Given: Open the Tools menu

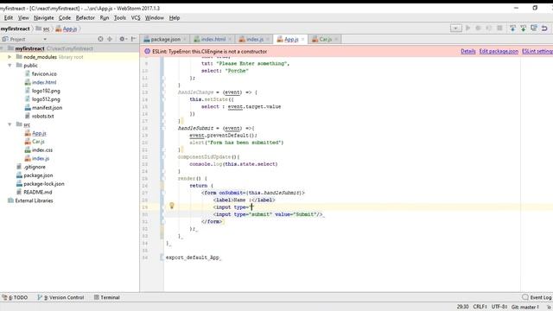Looking at the screenshot, I should click(120, 17).
